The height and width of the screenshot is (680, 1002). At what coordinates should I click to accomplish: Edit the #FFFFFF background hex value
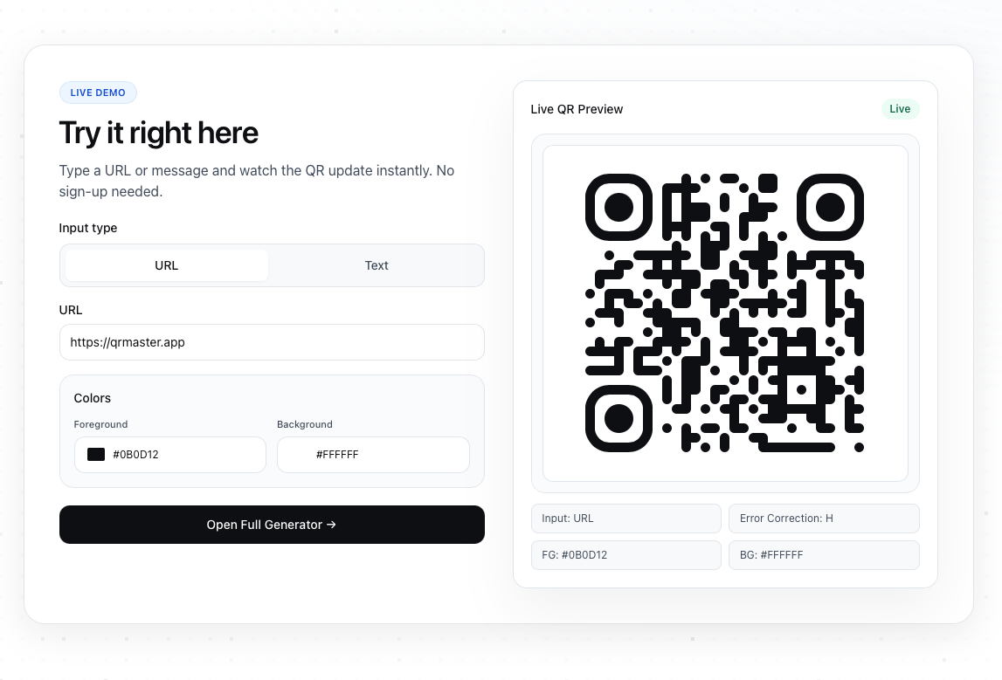[337, 455]
